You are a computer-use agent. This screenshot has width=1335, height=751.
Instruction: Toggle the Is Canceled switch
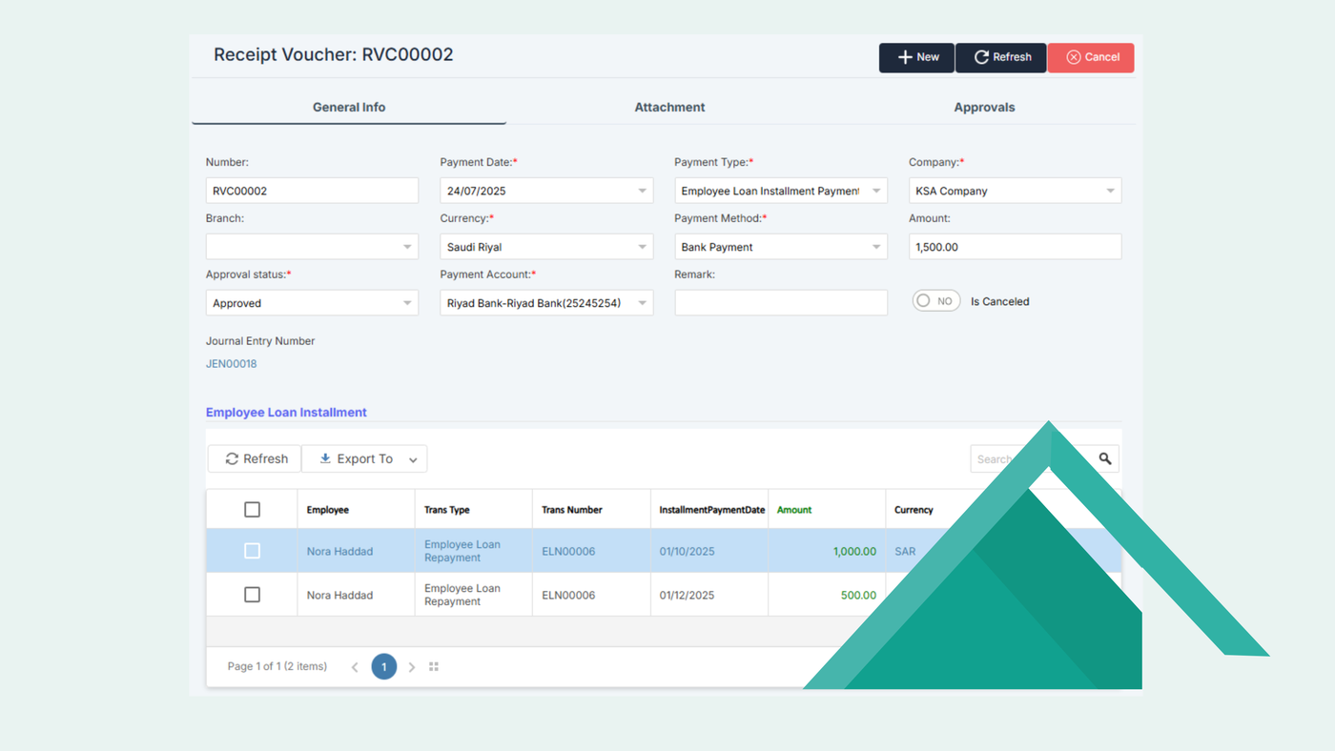point(935,301)
